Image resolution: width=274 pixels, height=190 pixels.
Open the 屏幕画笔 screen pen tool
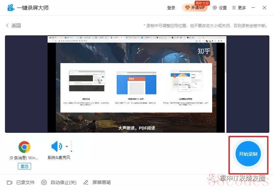97,182
